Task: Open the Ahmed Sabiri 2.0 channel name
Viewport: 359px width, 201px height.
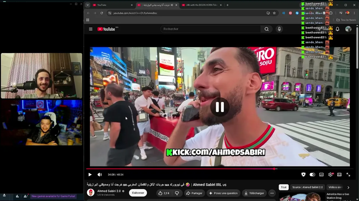Action: pyautogui.click(x=109, y=191)
